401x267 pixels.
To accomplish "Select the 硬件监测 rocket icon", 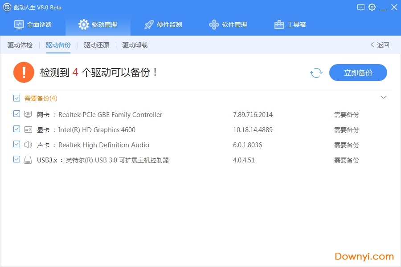I will click(x=148, y=24).
